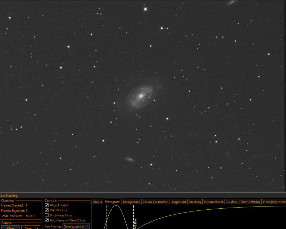Click the Live Stacking panel title

coord(9,196)
